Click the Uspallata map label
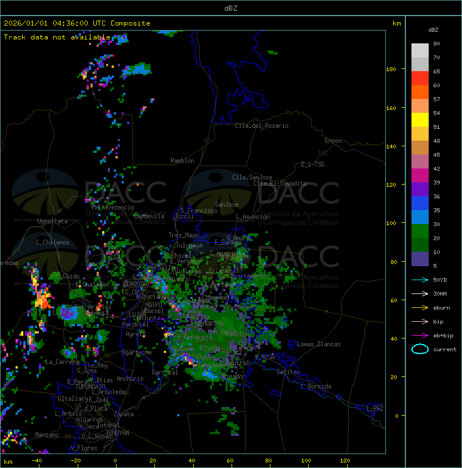Image resolution: width=462 pixels, height=468 pixels. click(52, 221)
